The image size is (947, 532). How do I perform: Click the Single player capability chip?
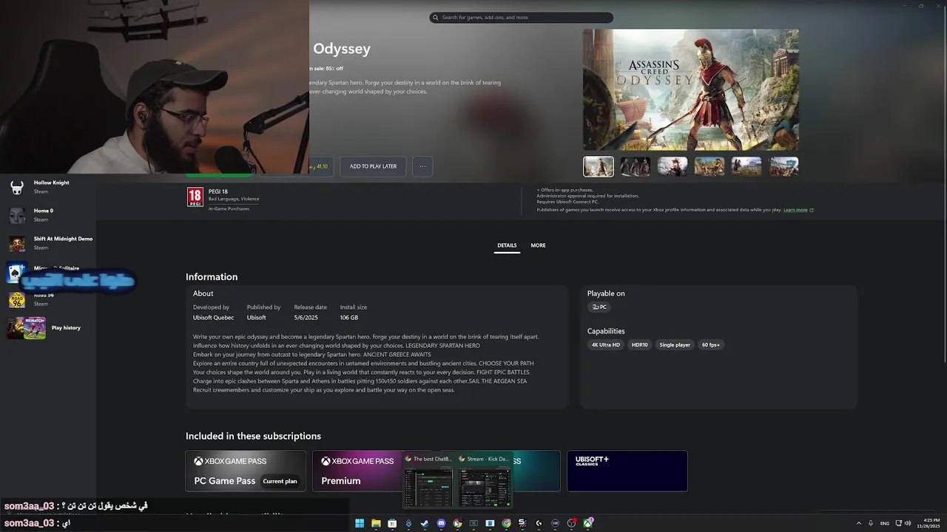(x=675, y=344)
